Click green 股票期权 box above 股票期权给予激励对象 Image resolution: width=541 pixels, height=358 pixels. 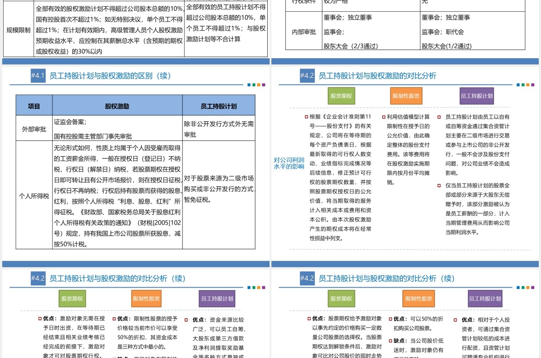pos(341,298)
